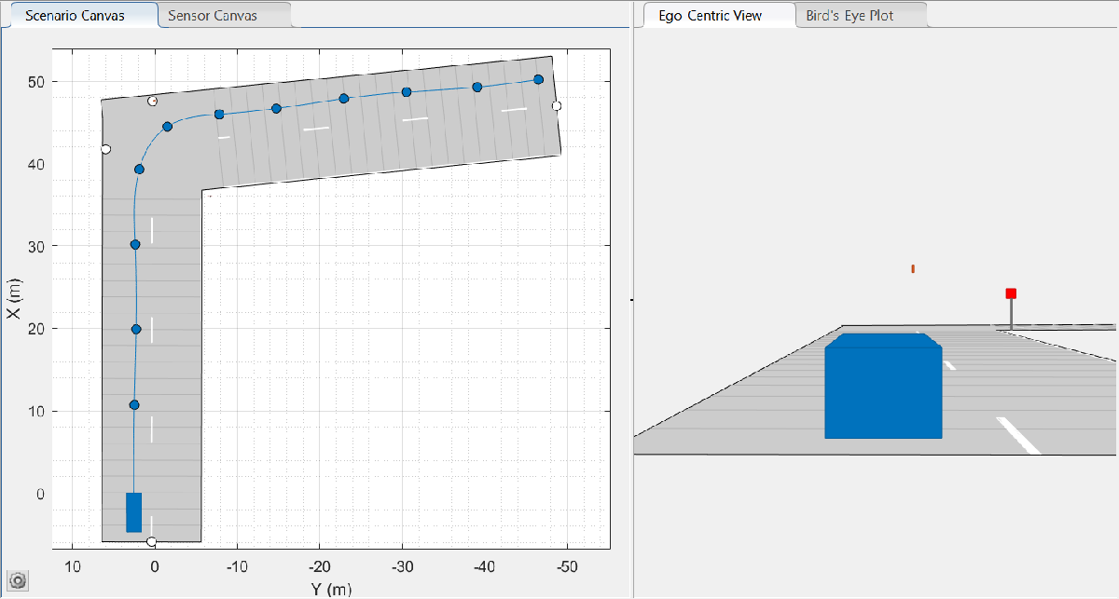Select the first waypoint ahead of the ego vehicle
This screenshot has height=599, width=1119.
[x=134, y=404]
